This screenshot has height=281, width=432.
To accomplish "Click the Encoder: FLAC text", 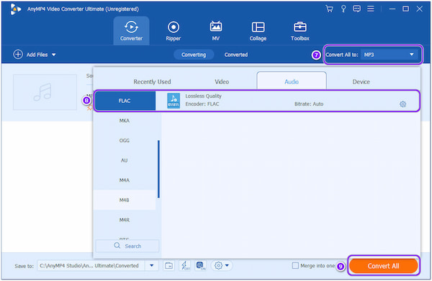I will coord(202,104).
